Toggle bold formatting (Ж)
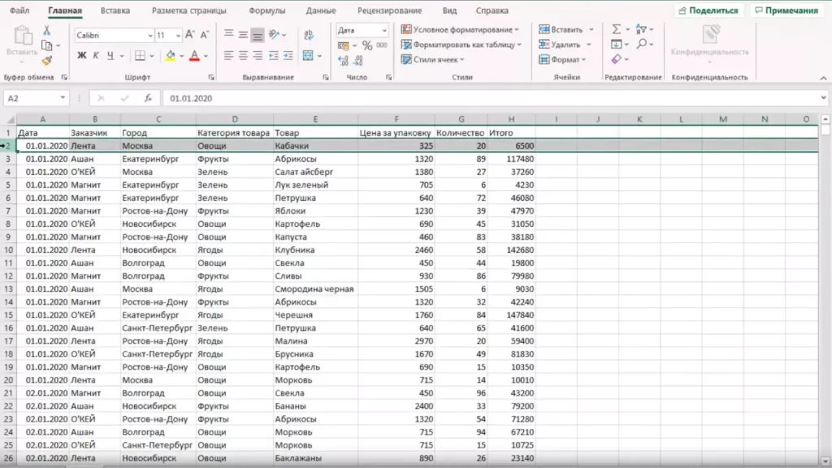 (x=81, y=56)
